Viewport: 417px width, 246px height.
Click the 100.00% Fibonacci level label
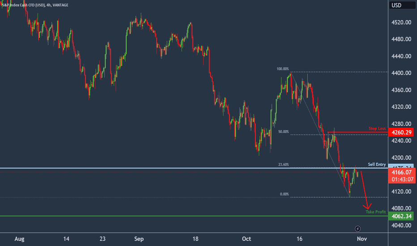click(282, 69)
